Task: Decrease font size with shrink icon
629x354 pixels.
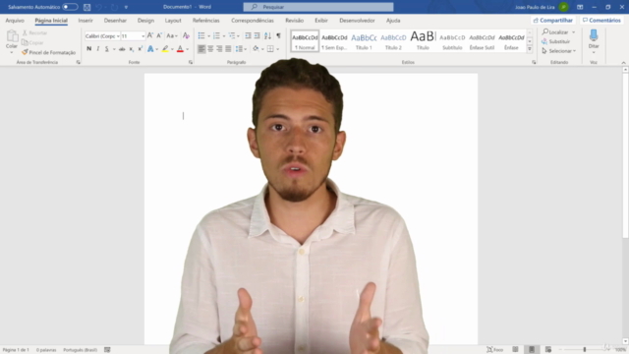Action: point(159,35)
